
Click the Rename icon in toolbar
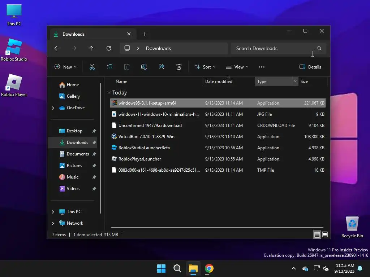point(144,67)
